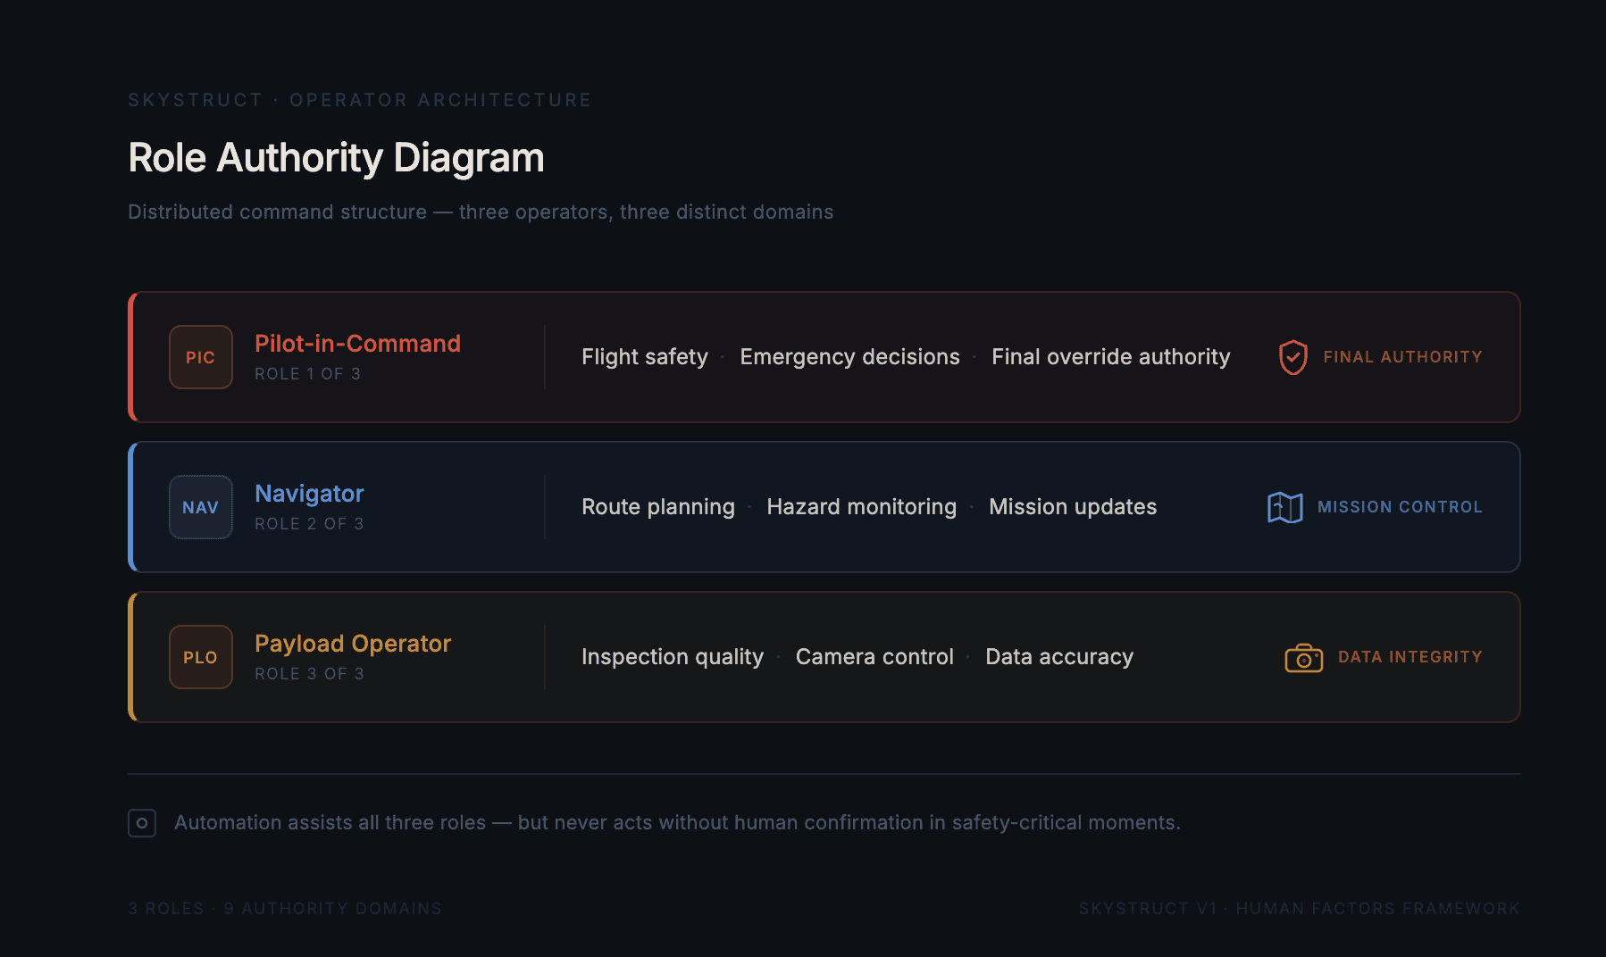Click the Flight safety domain text

pos(645,357)
